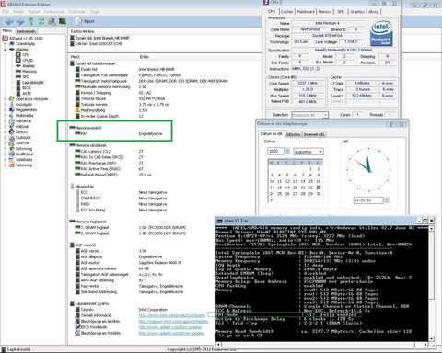Select the Lapkakészlet node in the tree
The image size is (442, 353).
point(29,83)
